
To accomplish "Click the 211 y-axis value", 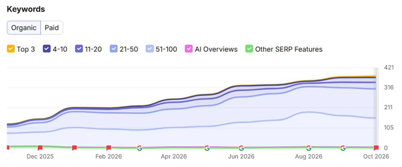I will pos(389,108).
